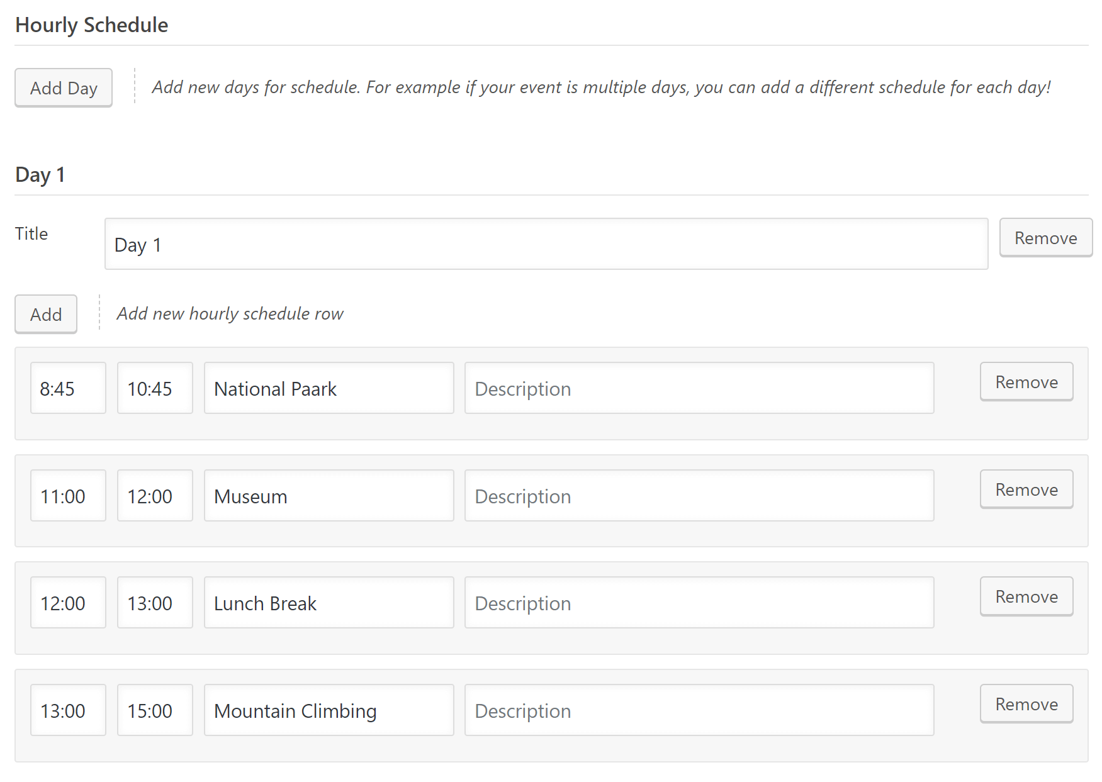Screen dimensions: 1102x782
Task: Click the Mountain Climbing description field
Action: (699, 710)
